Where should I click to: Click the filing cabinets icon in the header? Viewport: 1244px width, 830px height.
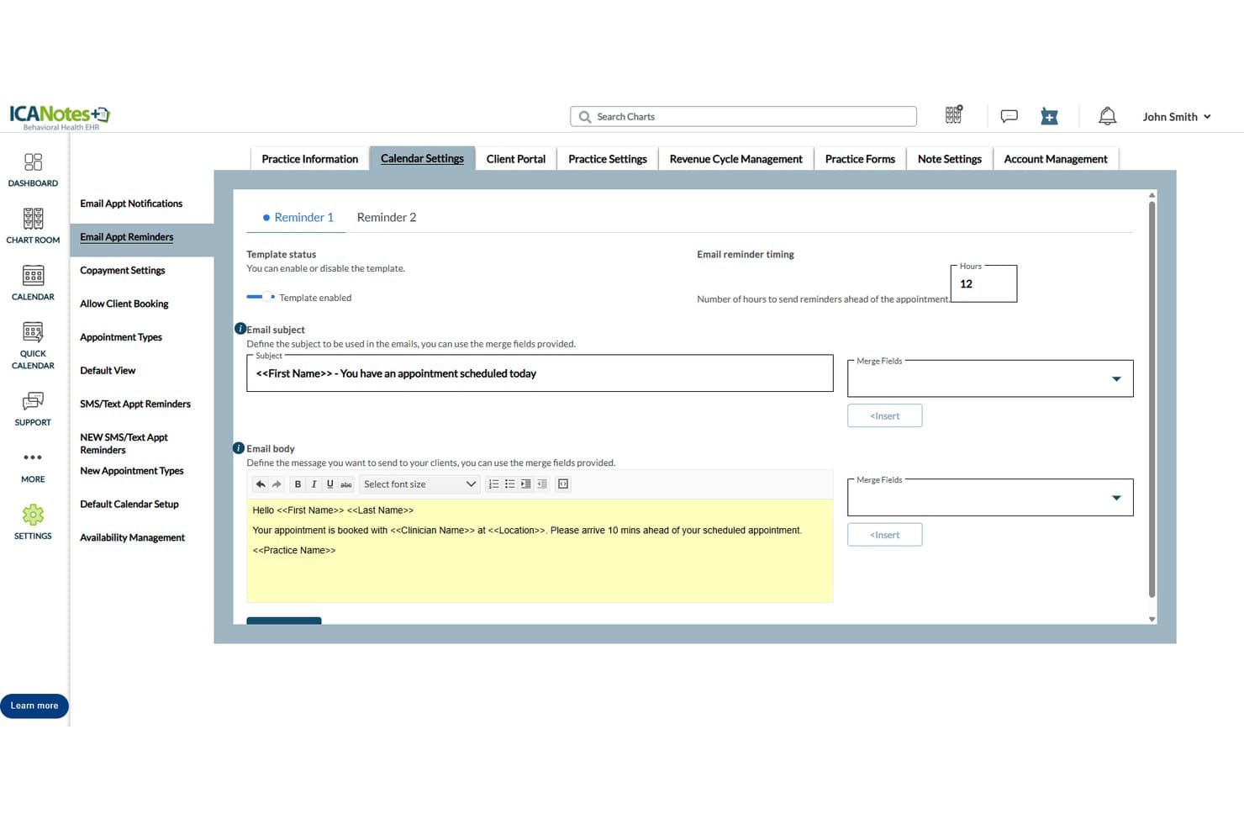(954, 115)
